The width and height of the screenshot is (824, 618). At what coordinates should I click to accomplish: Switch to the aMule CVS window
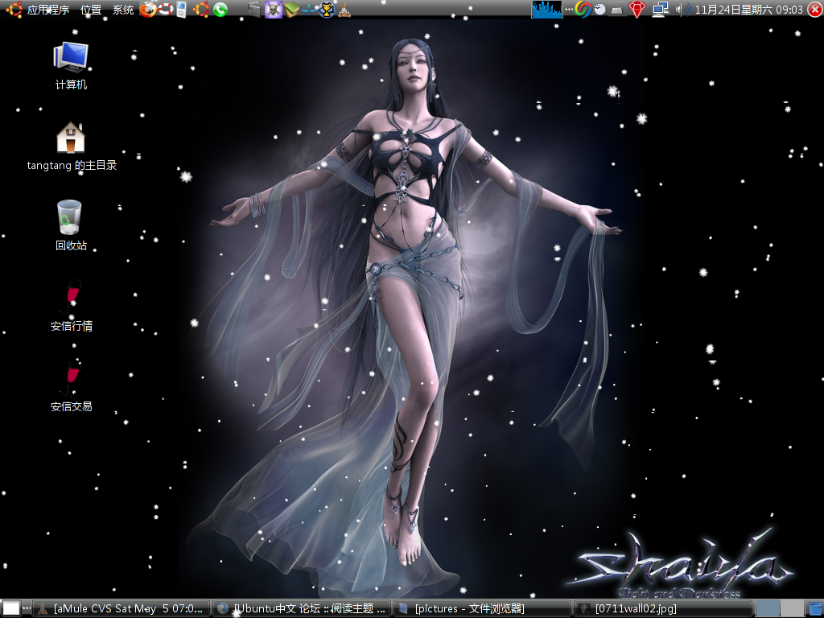coord(122,608)
